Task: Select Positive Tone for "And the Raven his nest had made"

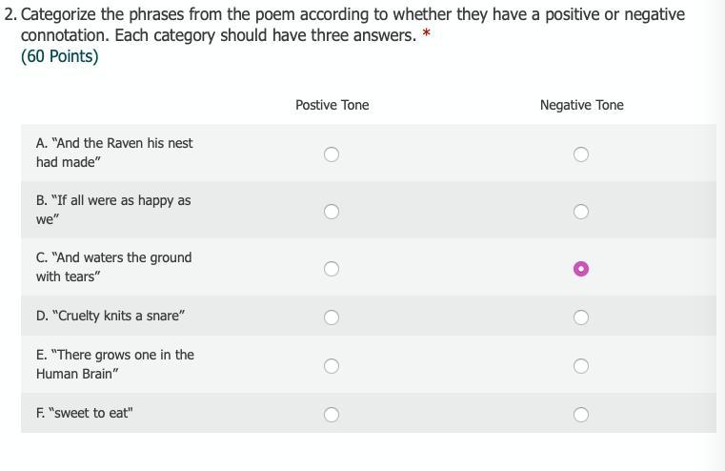Action: (332, 154)
